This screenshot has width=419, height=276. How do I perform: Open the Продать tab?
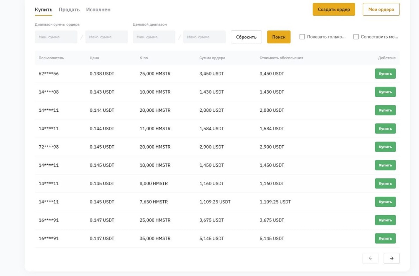coord(69,9)
